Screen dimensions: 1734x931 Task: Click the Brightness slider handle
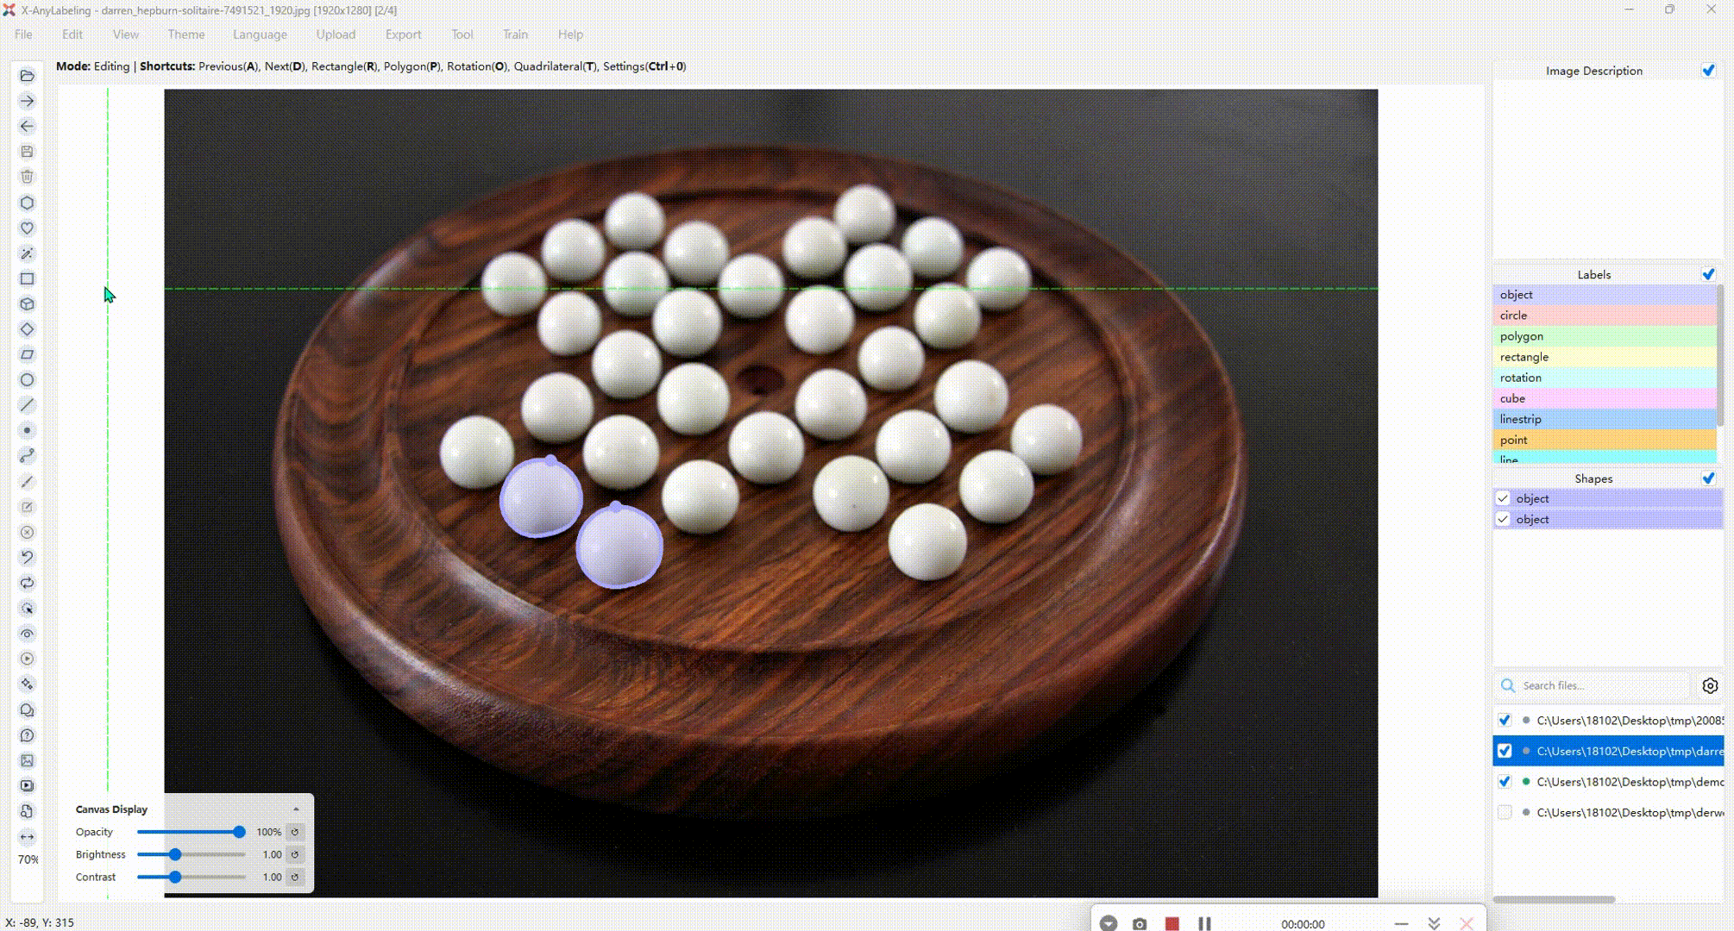pyautogui.click(x=175, y=854)
